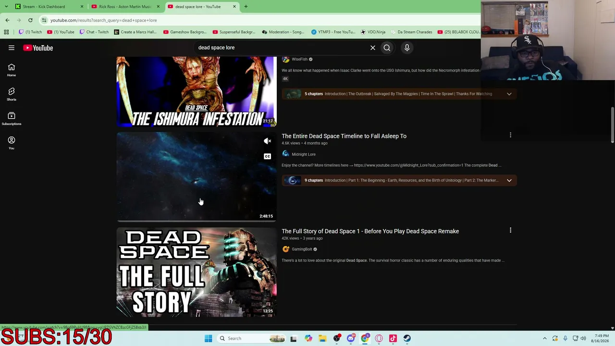Expand chapters for Dead Space Timeline video
Viewport: 615px width, 346px height.
[509, 180]
